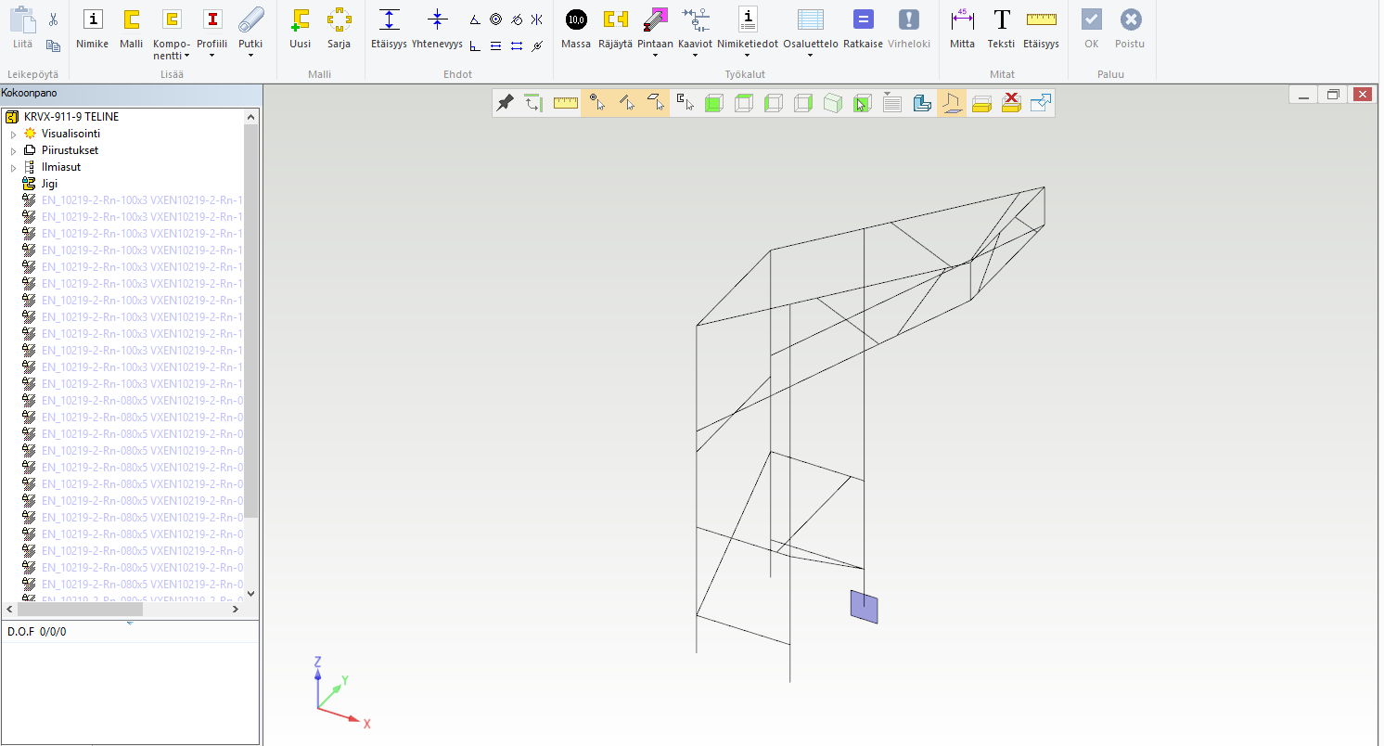Toggle the point selection filter
The width and height of the screenshot is (1384, 746).
point(596,103)
